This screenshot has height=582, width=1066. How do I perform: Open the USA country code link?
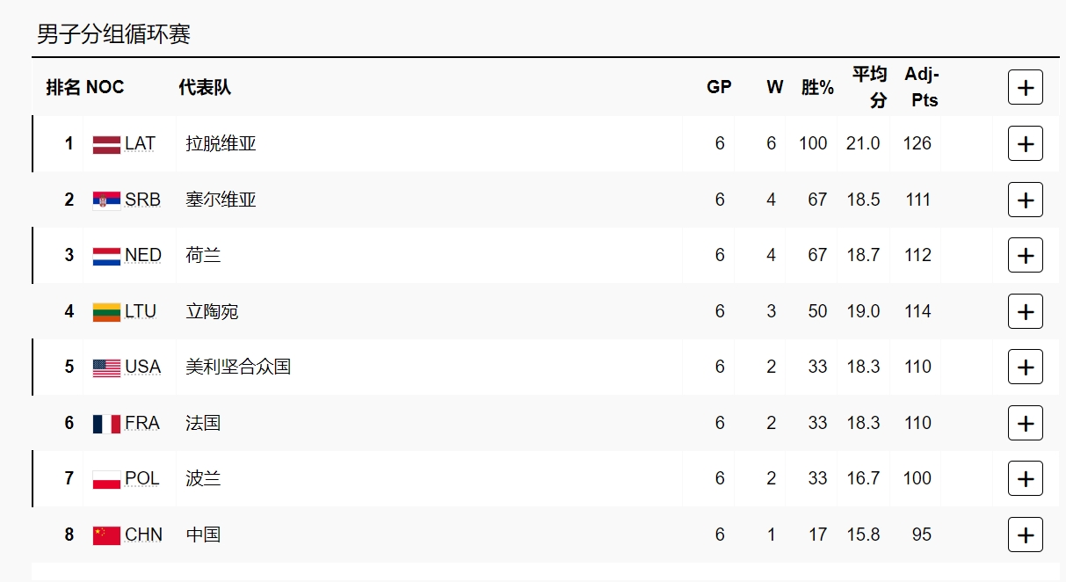[x=142, y=367]
